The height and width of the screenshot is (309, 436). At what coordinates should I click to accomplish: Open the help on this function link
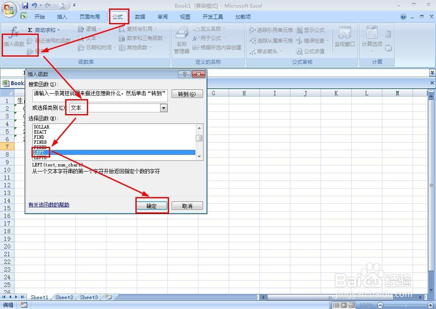49,205
